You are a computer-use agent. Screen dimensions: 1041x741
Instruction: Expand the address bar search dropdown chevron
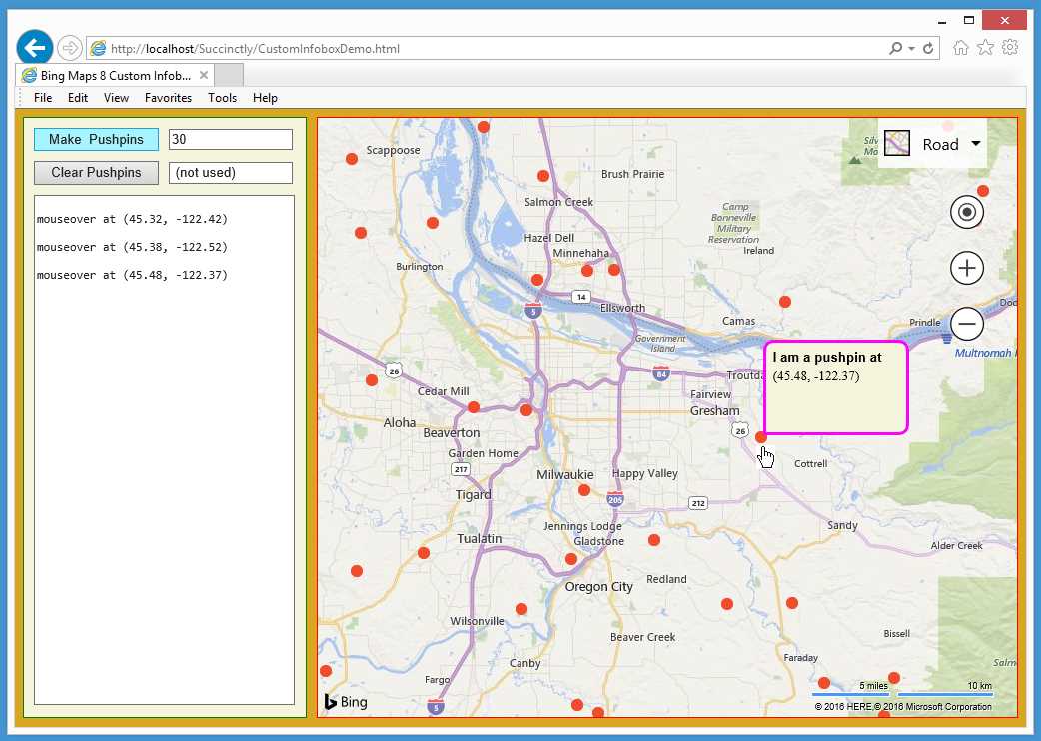pyautogui.click(x=911, y=47)
